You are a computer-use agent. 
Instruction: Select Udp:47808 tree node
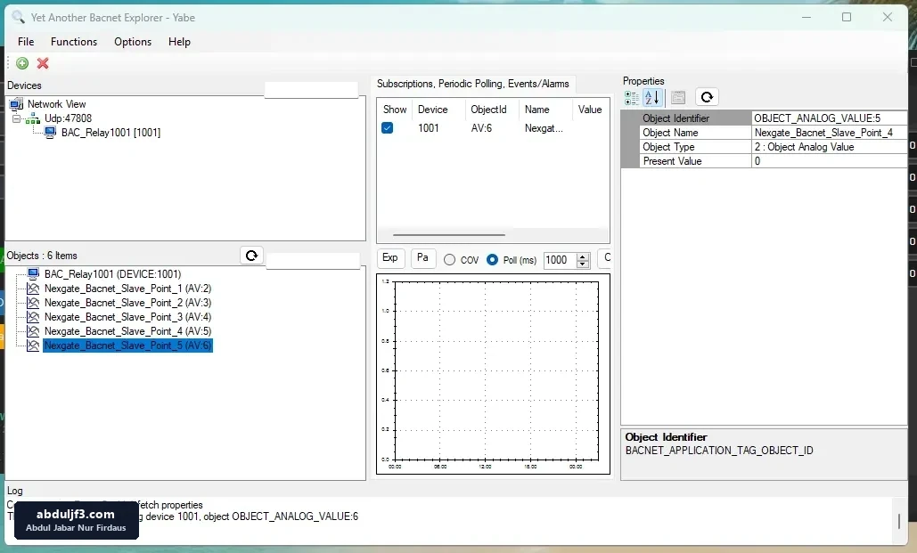point(68,118)
